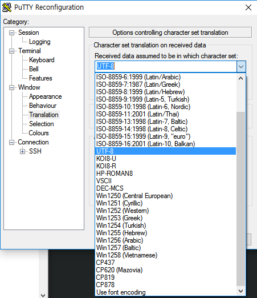The image size is (257, 298).
Task: Choose ISO-8859-6:1999 (Latin/Arabic) option
Action: (x=165, y=77)
